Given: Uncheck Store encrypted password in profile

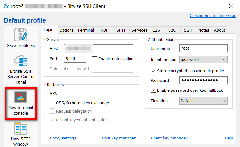Looking at the screenshot, I should (x=153, y=71).
